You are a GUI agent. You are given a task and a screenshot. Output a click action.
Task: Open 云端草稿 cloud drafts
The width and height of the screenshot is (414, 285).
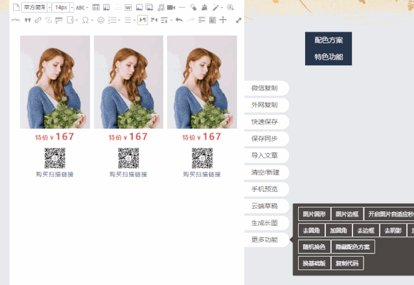266,206
